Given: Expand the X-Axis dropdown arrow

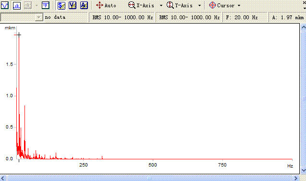Looking at the screenshot, I should (161, 6).
